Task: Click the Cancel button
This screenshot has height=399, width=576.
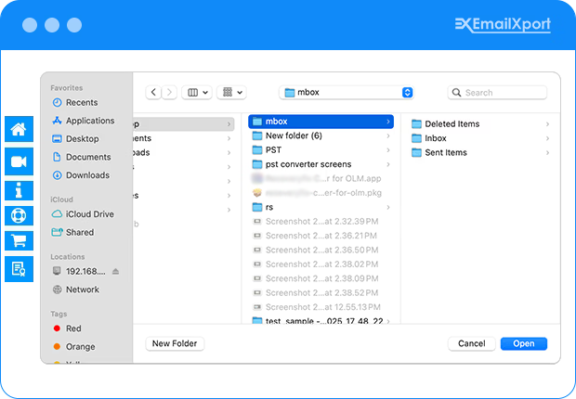Action: click(472, 343)
